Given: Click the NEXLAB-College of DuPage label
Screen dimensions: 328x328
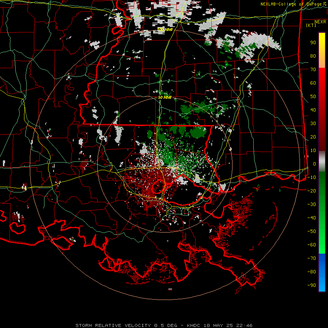Looking at the screenshot, I should [x=291, y=4].
